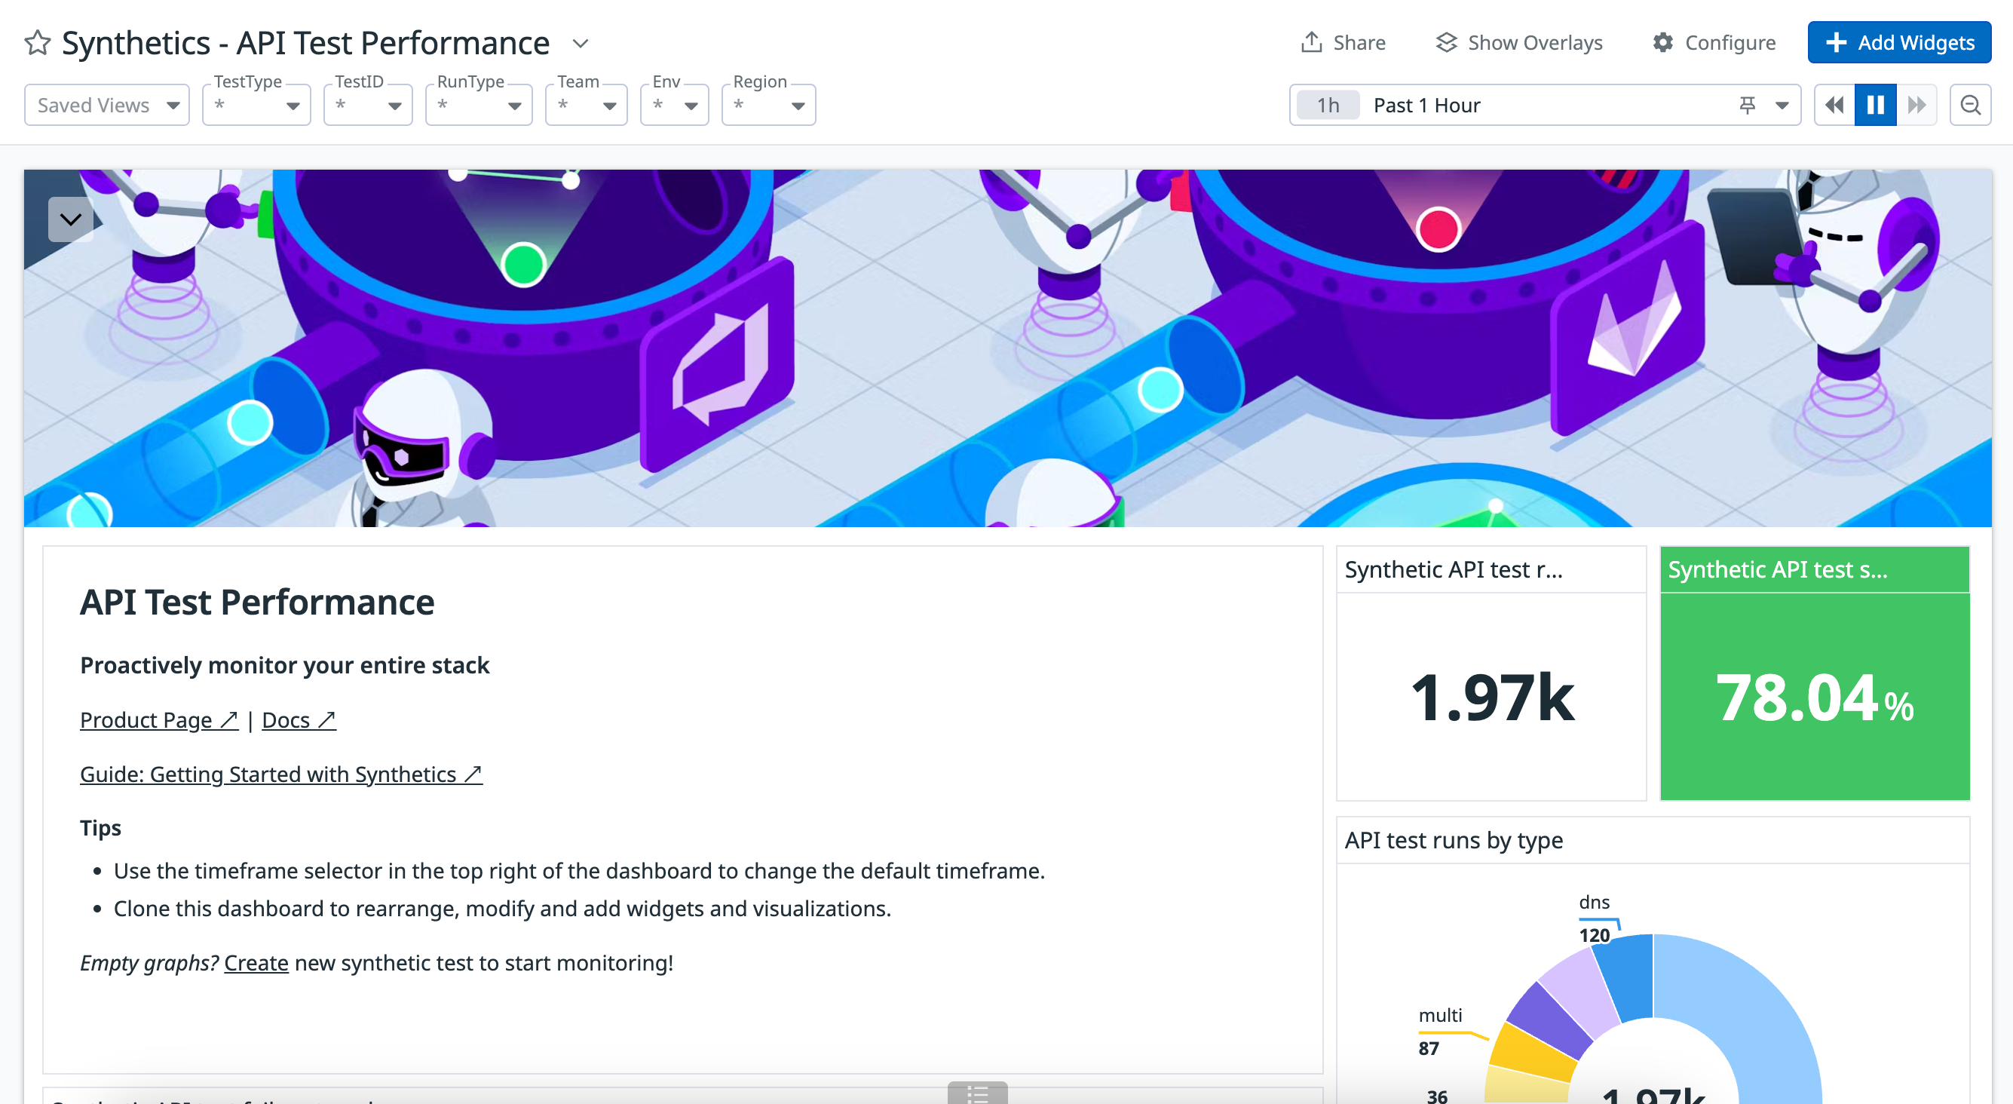2013x1104 pixels.
Task: Click the zoom out magnifier icon
Action: click(x=1970, y=105)
